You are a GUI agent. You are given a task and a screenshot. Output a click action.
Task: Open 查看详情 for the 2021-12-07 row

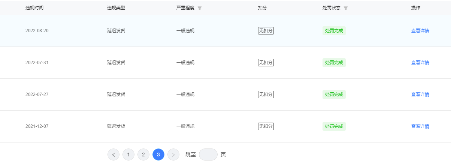click(x=420, y=126)
